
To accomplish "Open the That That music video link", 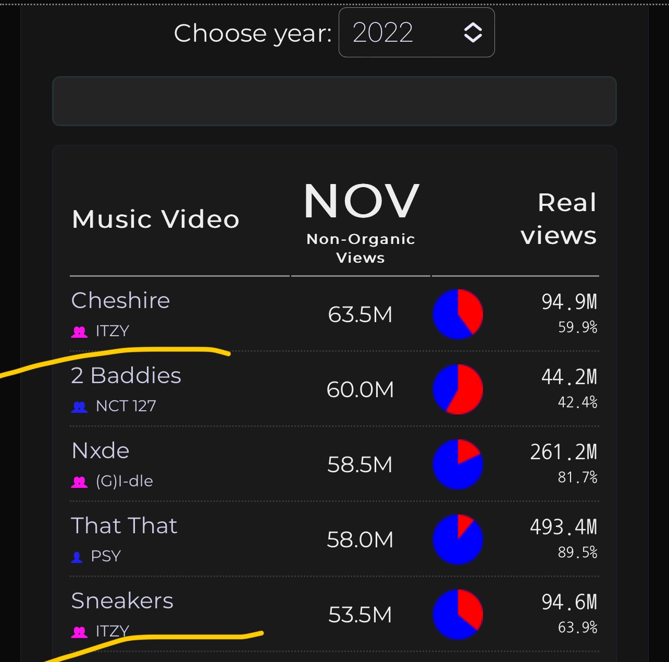I will [x=124, y=526].
